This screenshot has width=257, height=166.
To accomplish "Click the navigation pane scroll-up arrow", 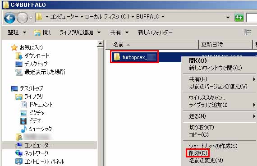I will click(100, 43).
